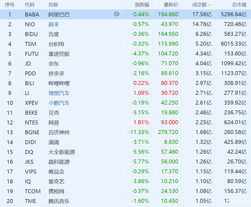This screenshot has width=251, height=207.
Task: Click the 代码 column header
Action: (29, 5)
